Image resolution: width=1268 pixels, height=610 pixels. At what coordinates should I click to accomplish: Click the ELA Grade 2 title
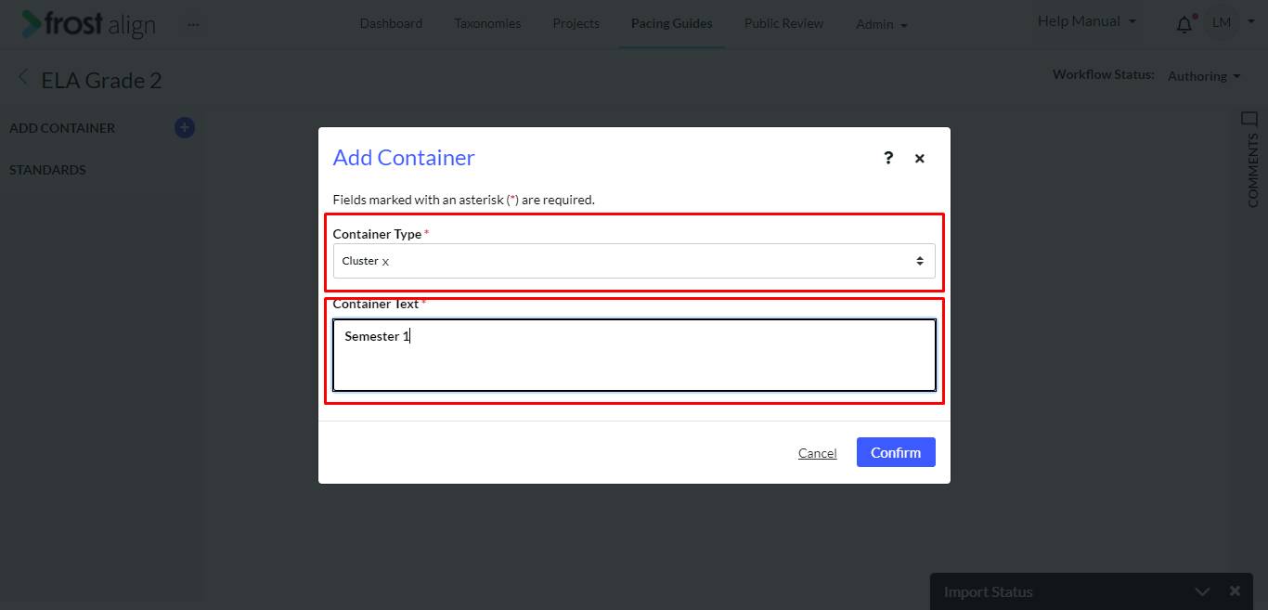[101, 80]
